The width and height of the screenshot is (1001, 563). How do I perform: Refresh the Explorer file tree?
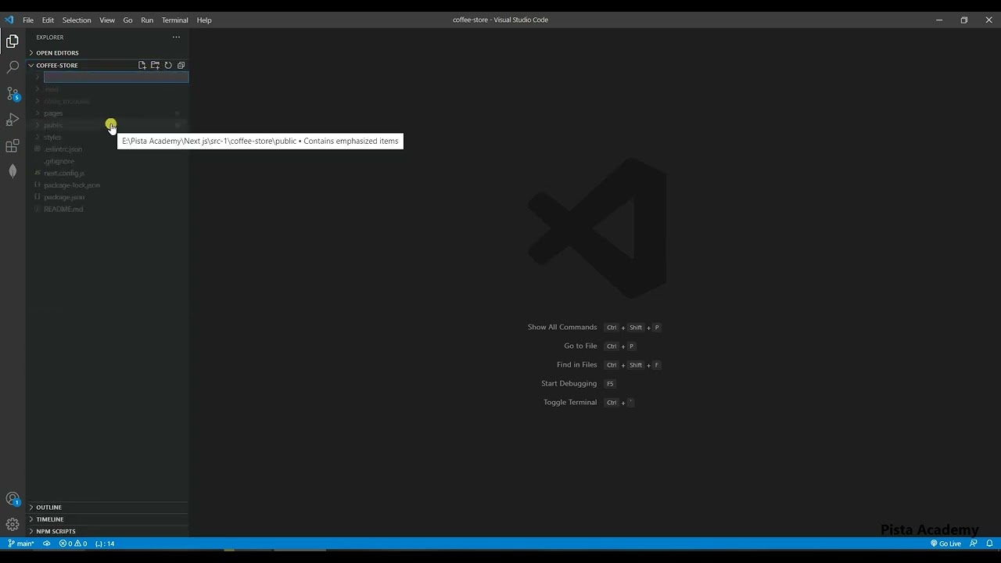point(168,66)
